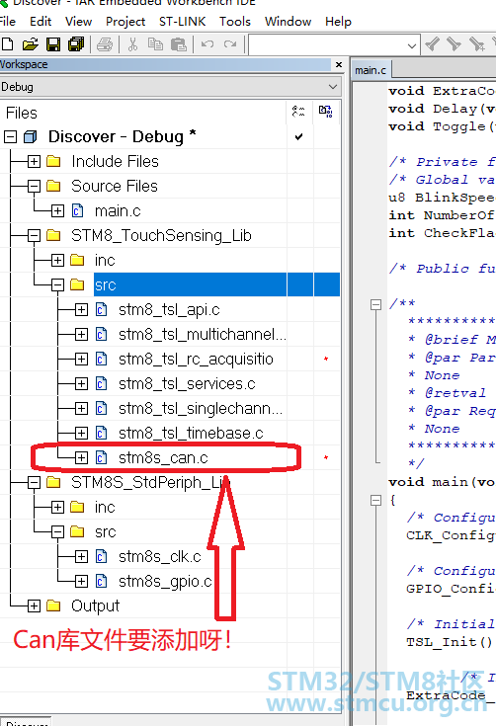Collapse the STM8_TouchSensing_Lib group
This screenshot has height=726, width=496.
pyautogui.click(x=34, y=236)
